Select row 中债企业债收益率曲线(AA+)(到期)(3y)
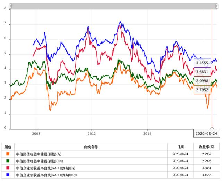The image size is (222, 181). (111, 168)
